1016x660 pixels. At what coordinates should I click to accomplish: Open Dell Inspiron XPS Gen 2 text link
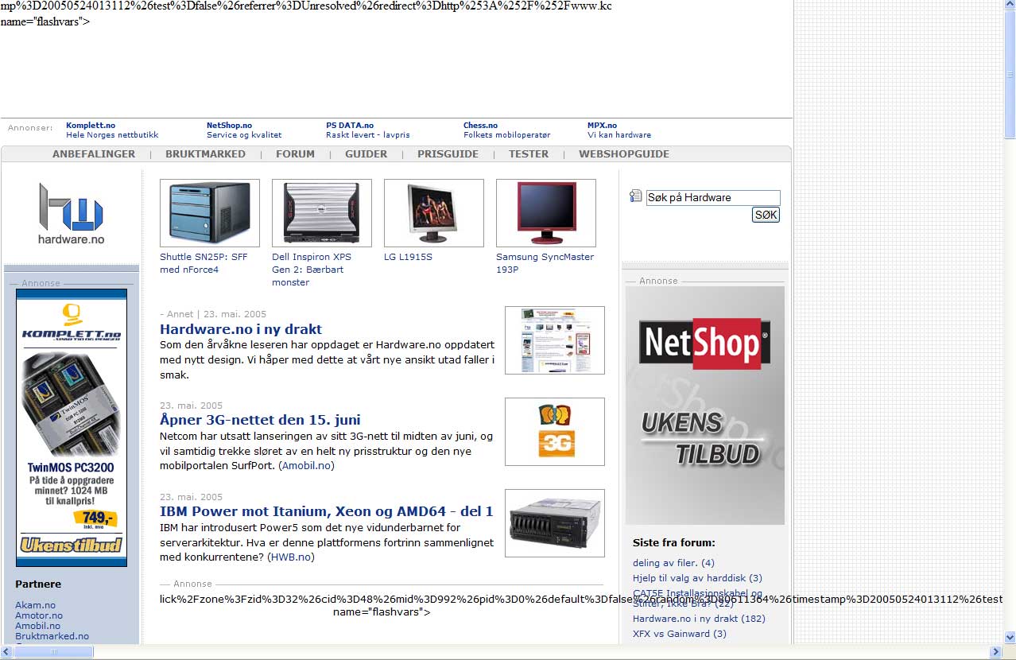312,270
